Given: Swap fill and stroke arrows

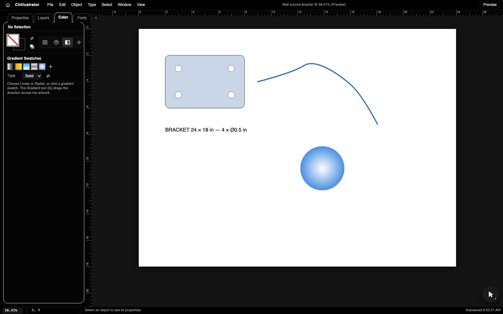Looking at the screenshot, I should [x=32, y=38].
